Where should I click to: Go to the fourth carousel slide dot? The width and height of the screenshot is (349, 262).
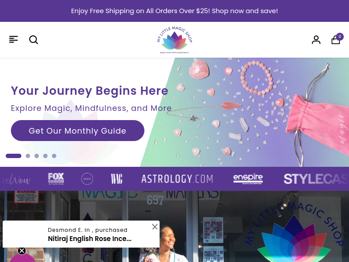point(45,156)
